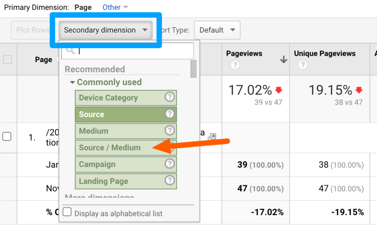Viewport: 377px width, 228px height.
Task: Open help icon for Medium option
Action: pos(169,130)
